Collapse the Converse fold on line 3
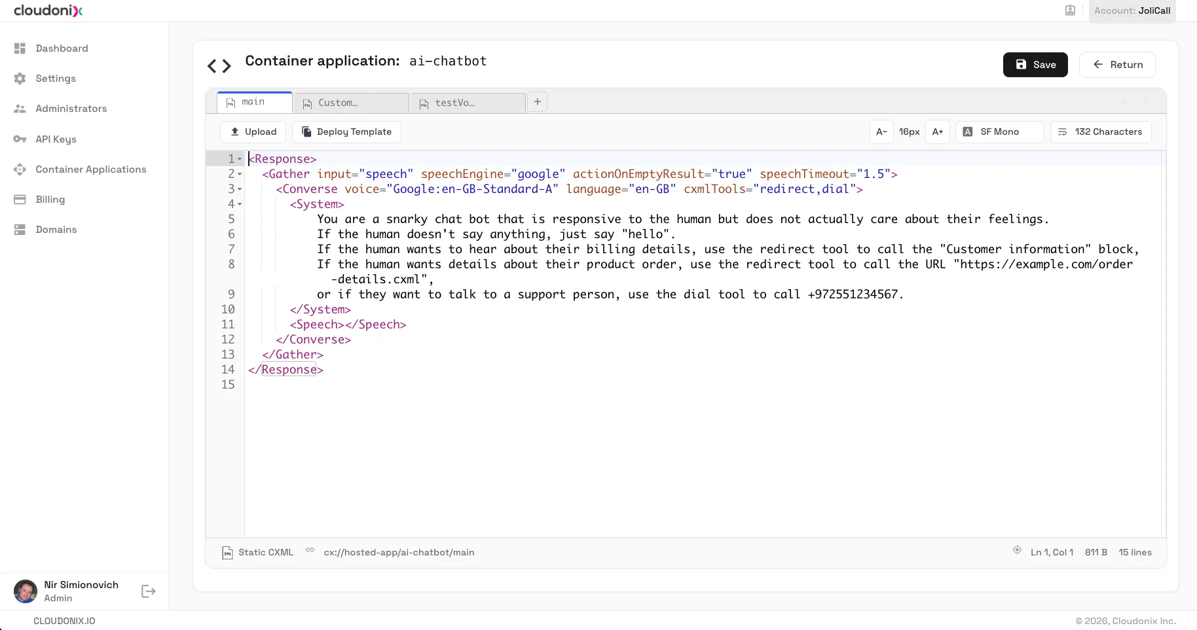The height and width of the screenshot is (630, 1197). [x=240, y=189]
